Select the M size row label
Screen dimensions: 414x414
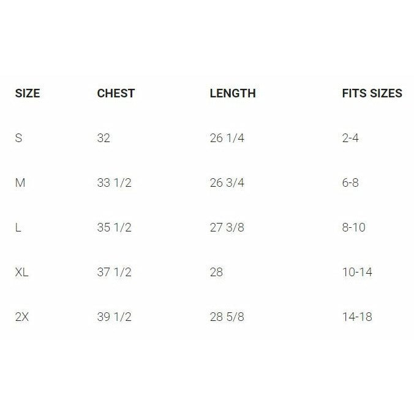pyautogui.click(x=20, y=183)
